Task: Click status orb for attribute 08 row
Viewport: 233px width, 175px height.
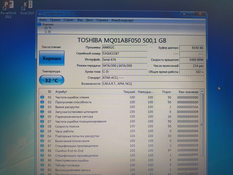Action: click(42, 126)
